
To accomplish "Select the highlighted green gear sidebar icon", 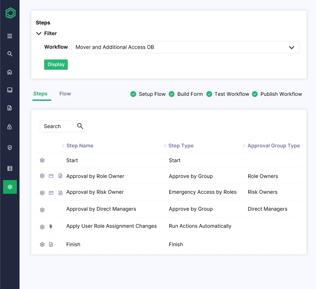I will click(x=10, y=187).
